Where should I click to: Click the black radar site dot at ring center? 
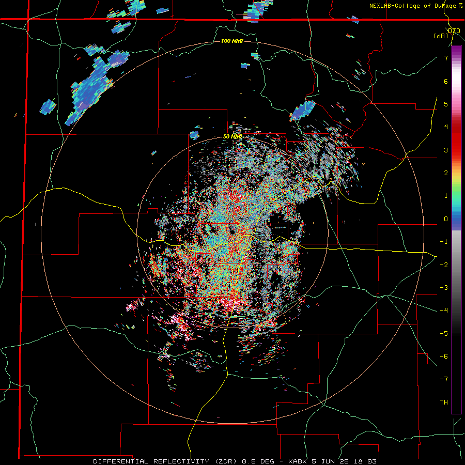pos(232,232)
